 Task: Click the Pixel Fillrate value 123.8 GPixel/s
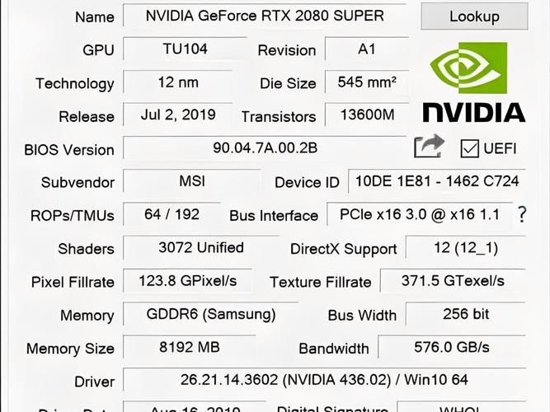click(188, 281)
